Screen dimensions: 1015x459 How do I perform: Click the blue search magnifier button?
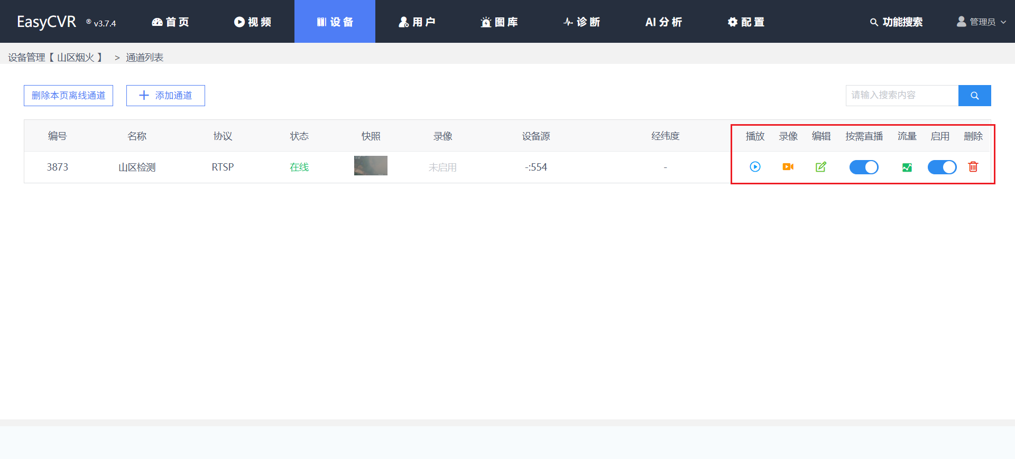point(974,96)
